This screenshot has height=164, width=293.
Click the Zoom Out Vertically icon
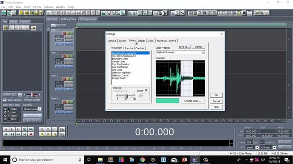(x=62, y=134)
